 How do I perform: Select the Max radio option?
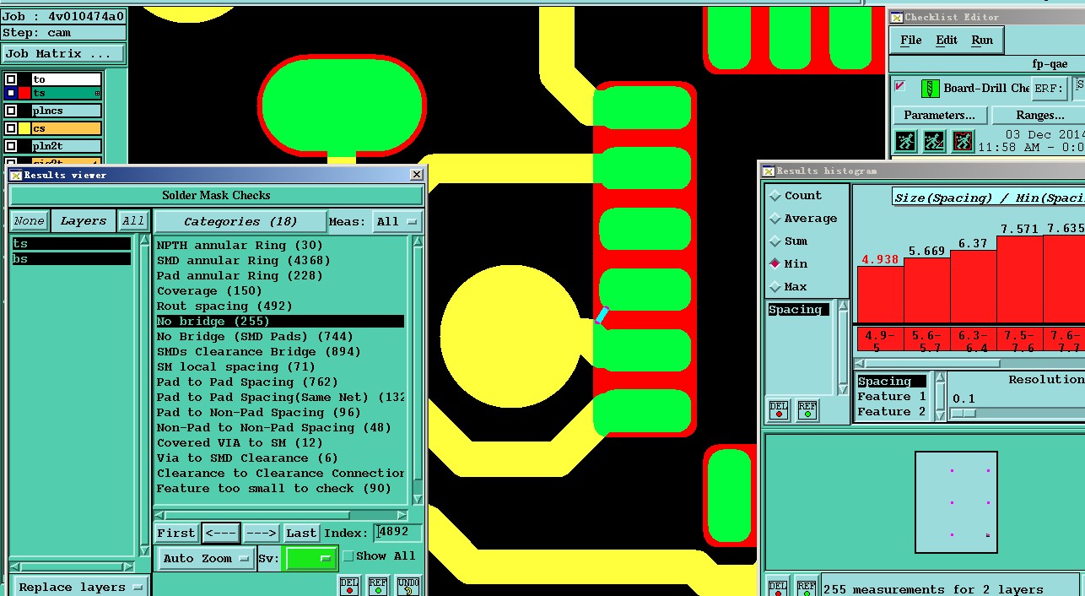pyautogui.click(x=775, y=286)
